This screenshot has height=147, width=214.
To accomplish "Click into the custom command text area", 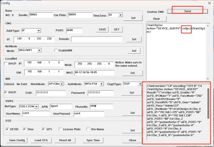I will 176,52.
